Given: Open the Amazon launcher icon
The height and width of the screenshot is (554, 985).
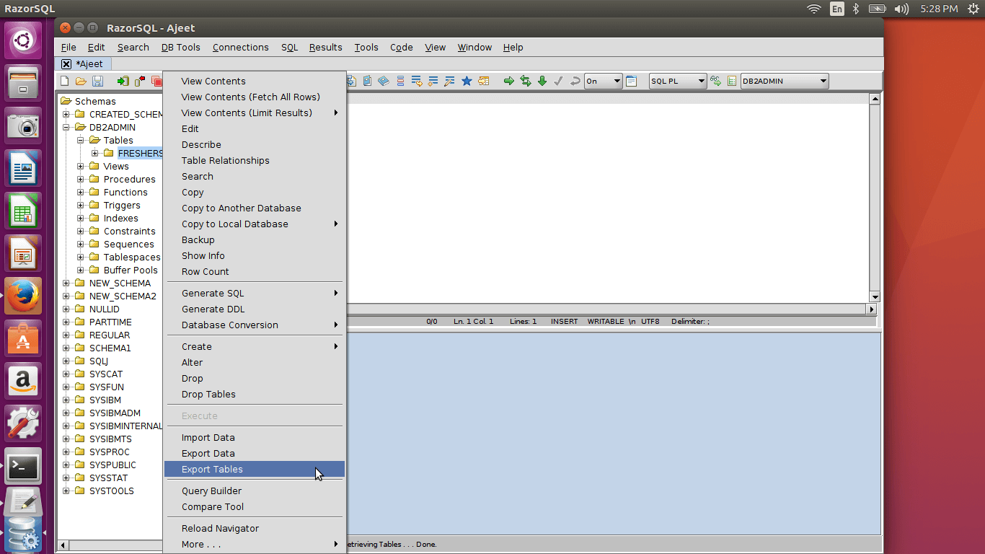Looking at the screenshot, I should [x=23, y=381].
